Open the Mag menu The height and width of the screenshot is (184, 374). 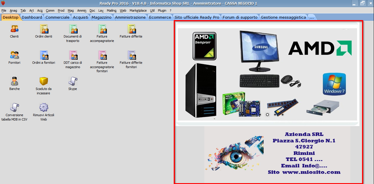[x=71, y=10]
